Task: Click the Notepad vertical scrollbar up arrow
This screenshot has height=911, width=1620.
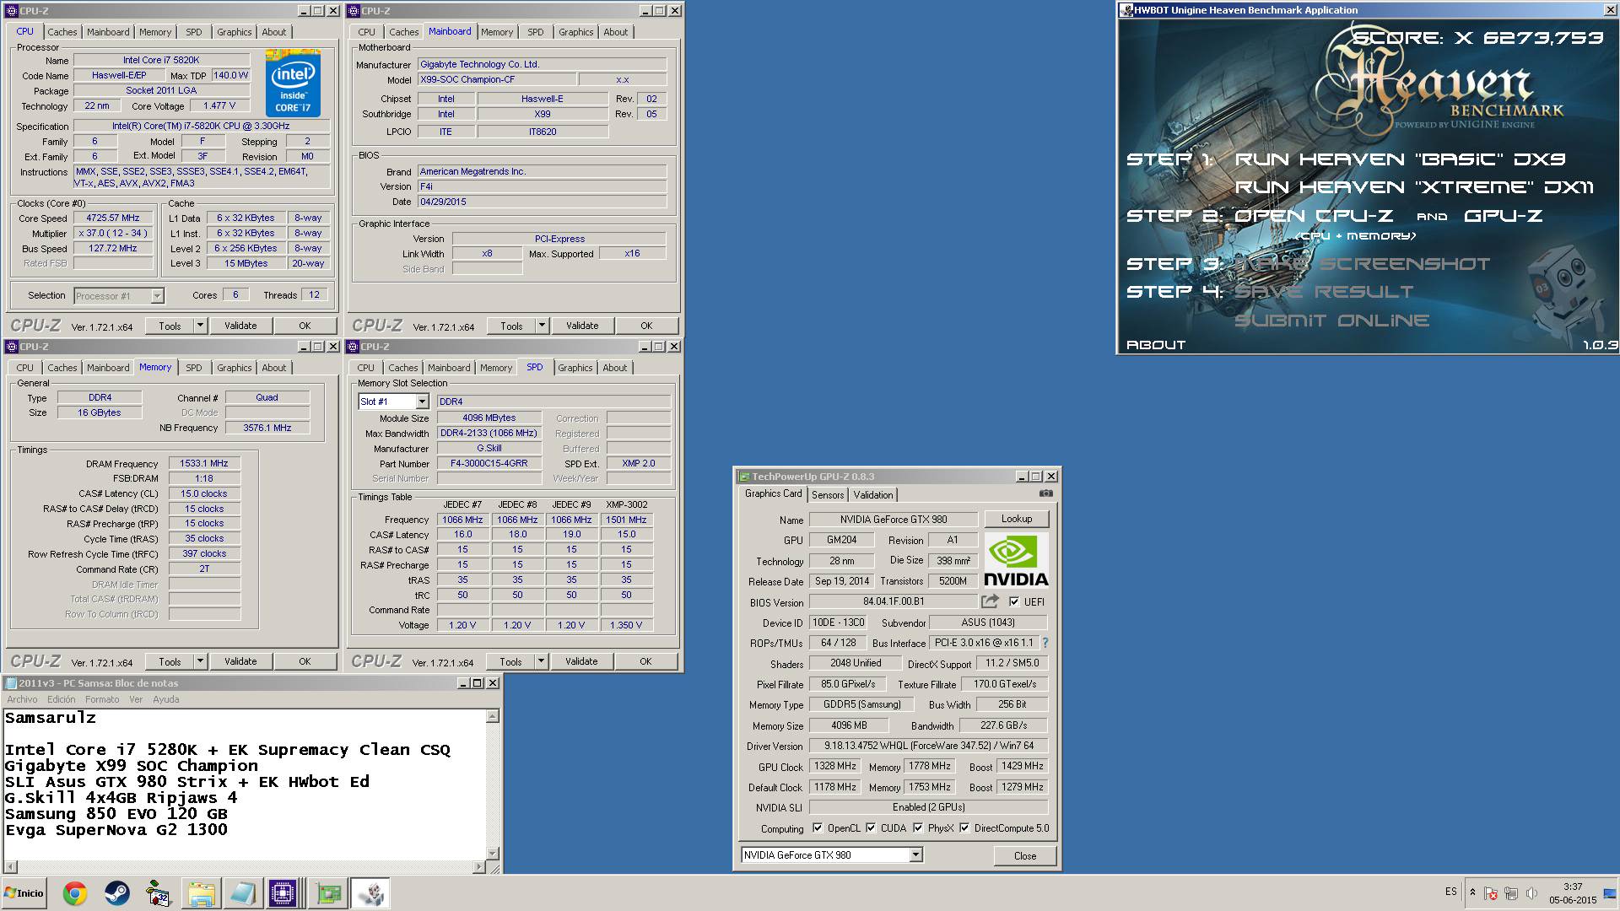Action: point(493,716)
